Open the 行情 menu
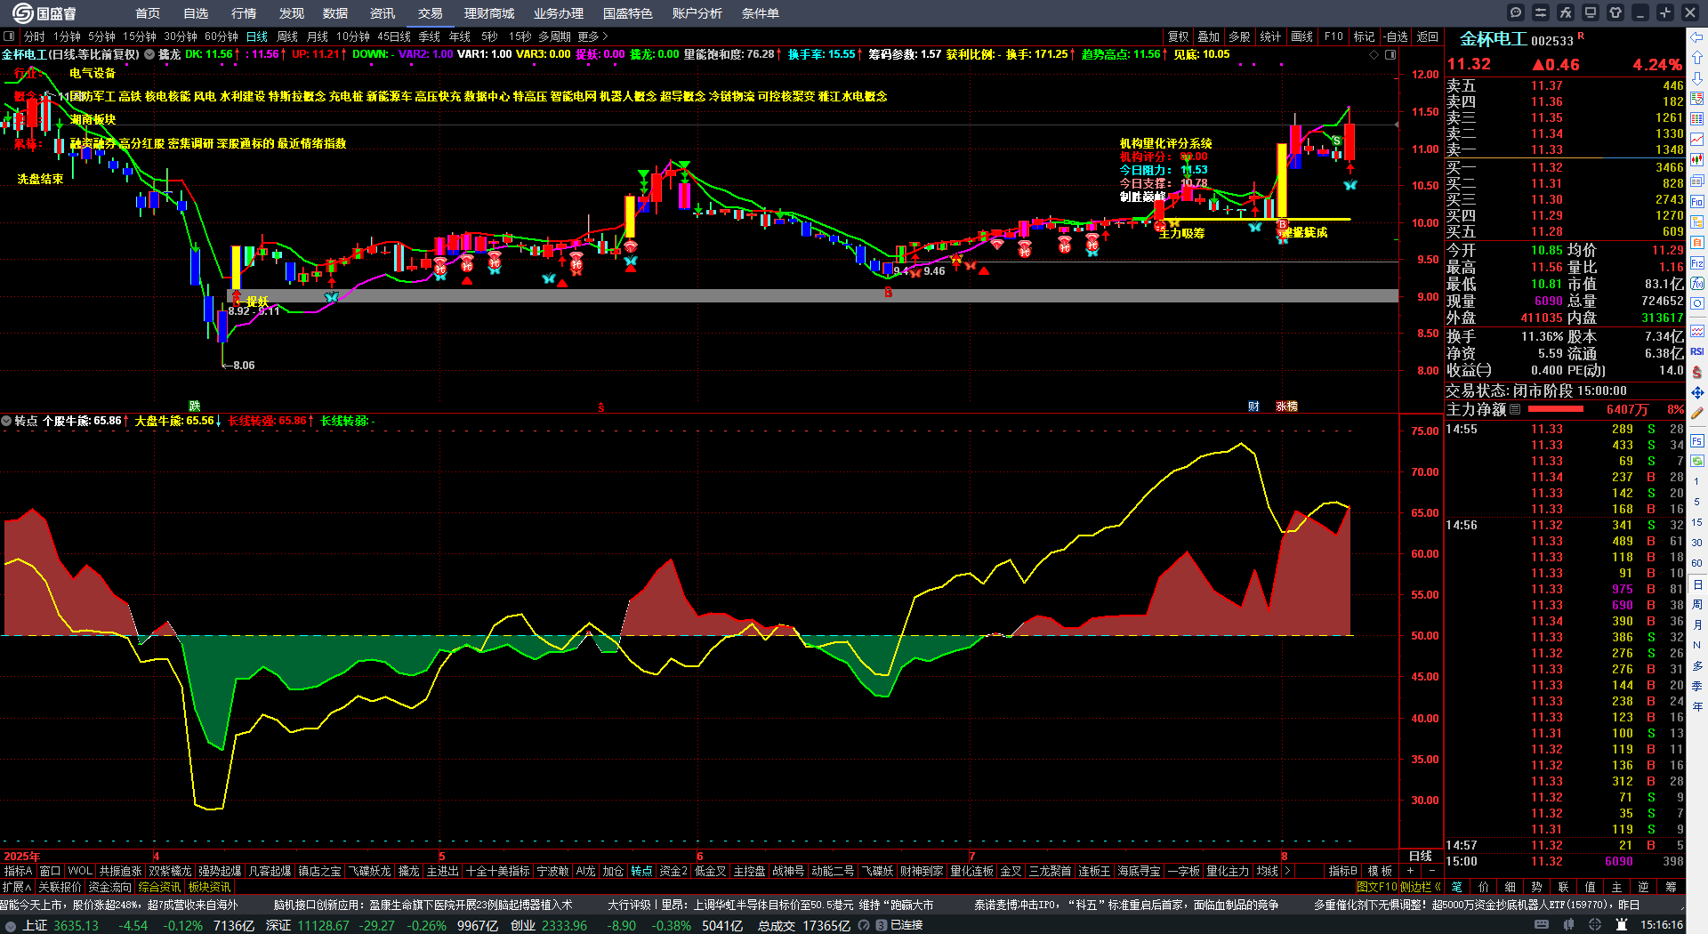Screen dimensions: 1708x934 [244, 13]
